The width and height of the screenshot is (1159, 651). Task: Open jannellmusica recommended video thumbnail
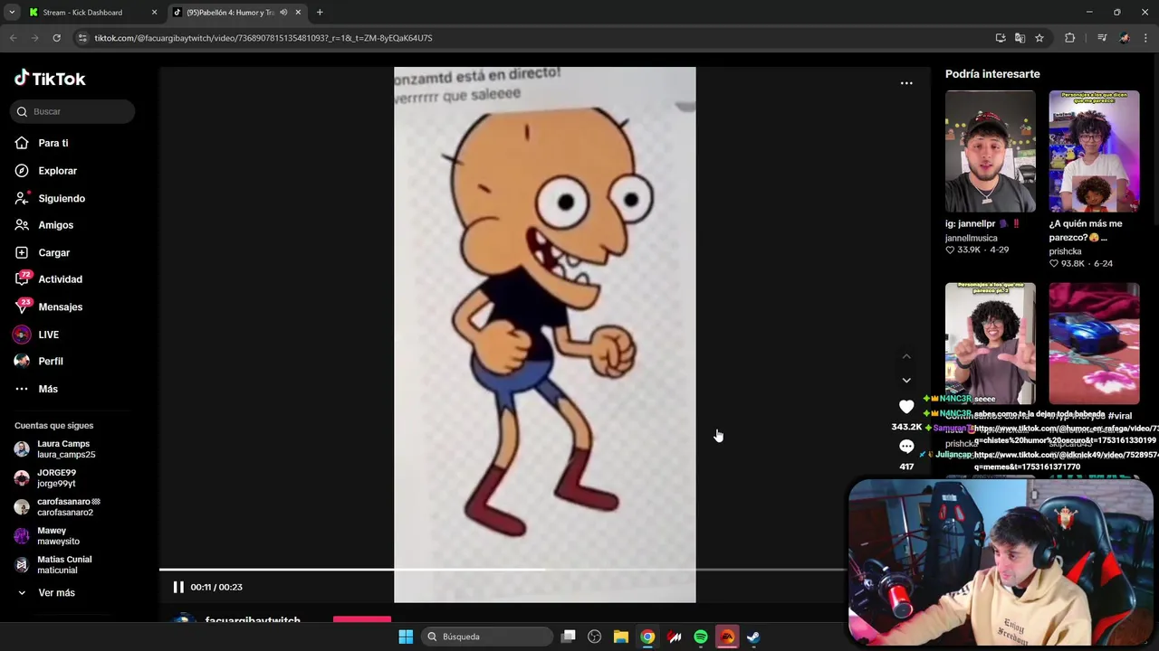click(x=991, y=152)
